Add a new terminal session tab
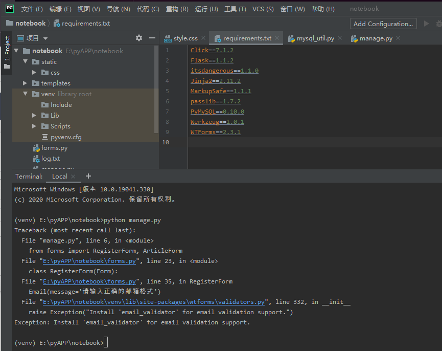 88,176
